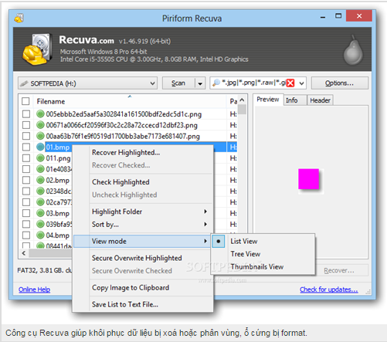The height and width of the screenshot is (342, 387).
Task: Click the Recuva hard drive logo in header
Action: [x=36, y=49]
